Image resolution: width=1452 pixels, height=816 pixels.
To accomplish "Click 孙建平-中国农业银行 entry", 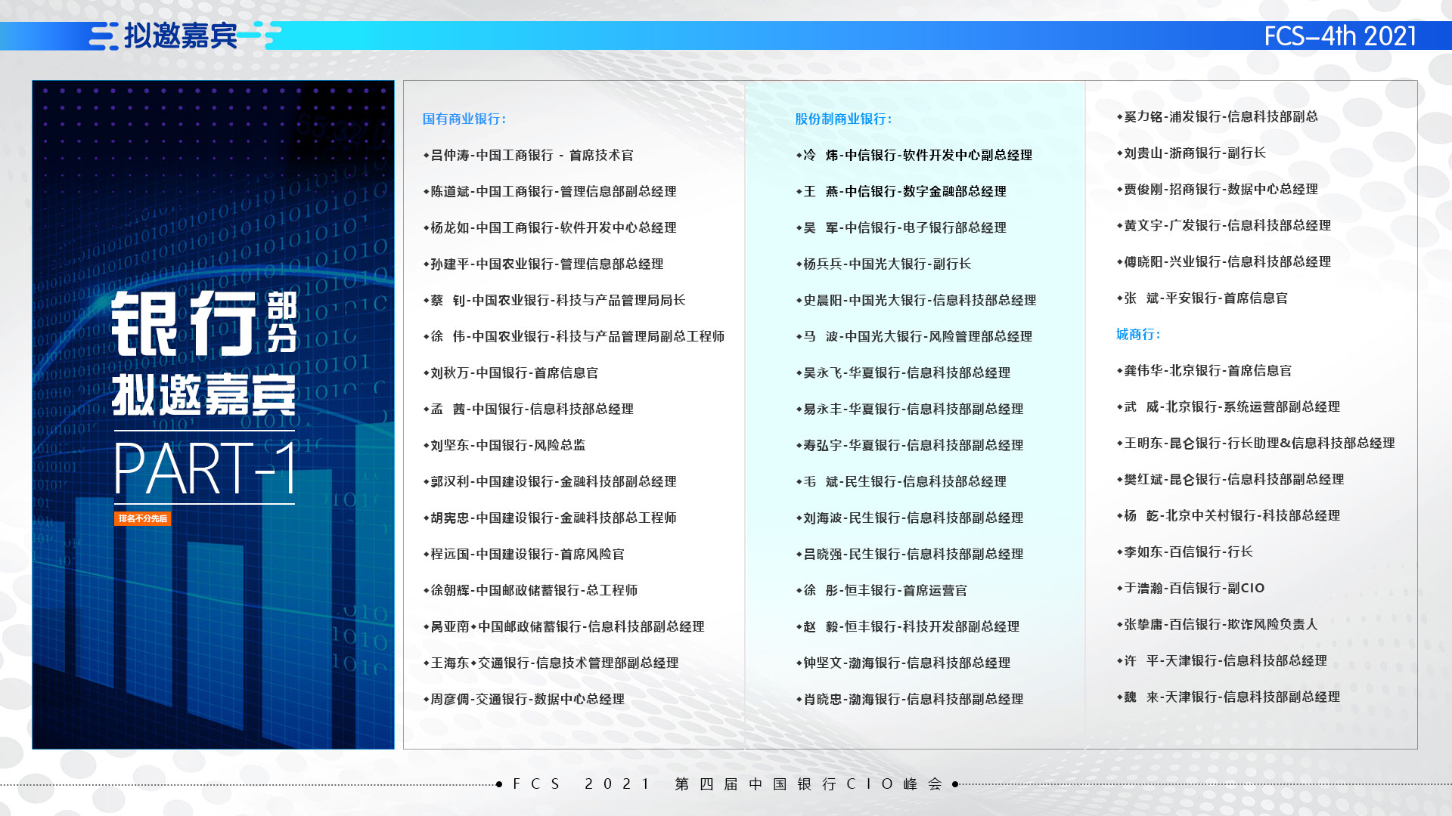I will (x=543, y=264).
